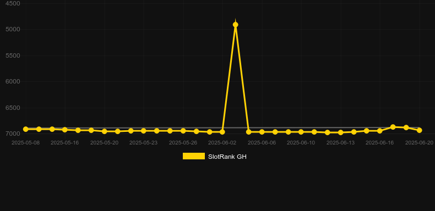Image resolution: width=435 pixels, height=211 pixels.
Task: Select the data point for 2025-06-06
Action: tap(262, 132)
